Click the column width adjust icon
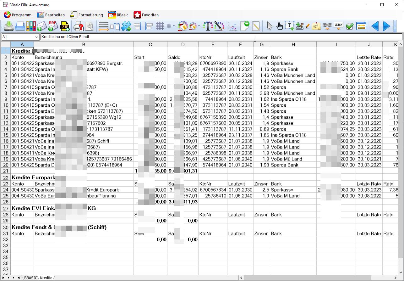404x281 pixels. 115,26
